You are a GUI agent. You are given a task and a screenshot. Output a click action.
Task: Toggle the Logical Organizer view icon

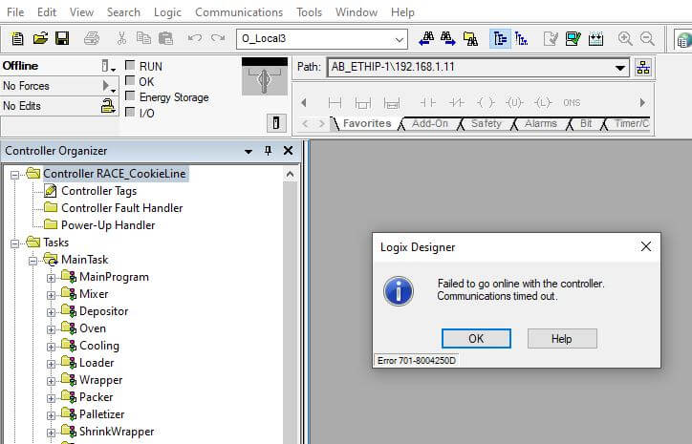(x=521, y=39)
